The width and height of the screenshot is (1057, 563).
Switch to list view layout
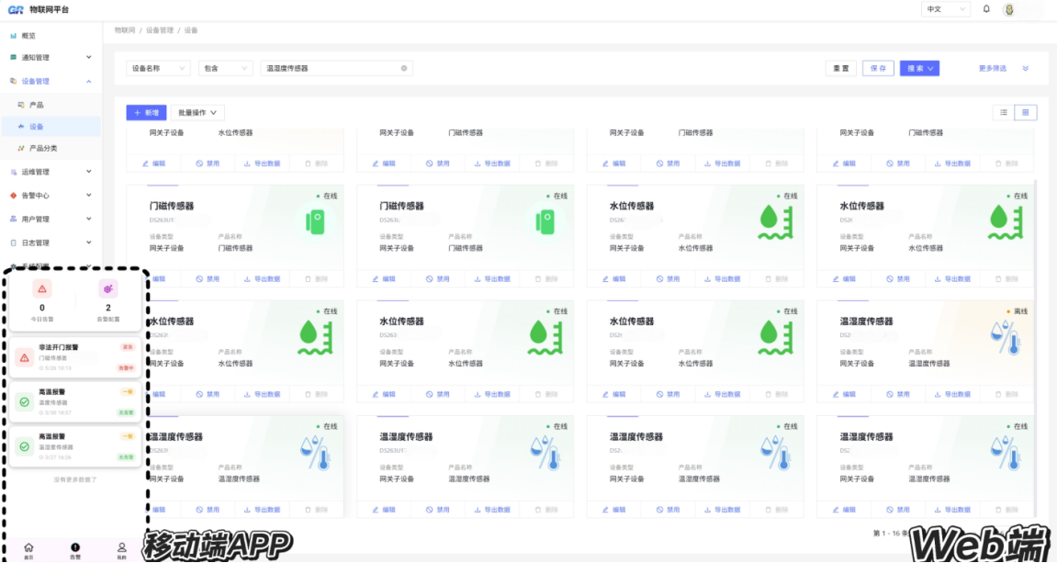click(1004, 113)
